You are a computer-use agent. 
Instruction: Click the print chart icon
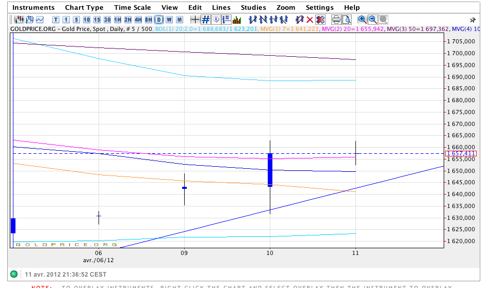tap(336, 20)
